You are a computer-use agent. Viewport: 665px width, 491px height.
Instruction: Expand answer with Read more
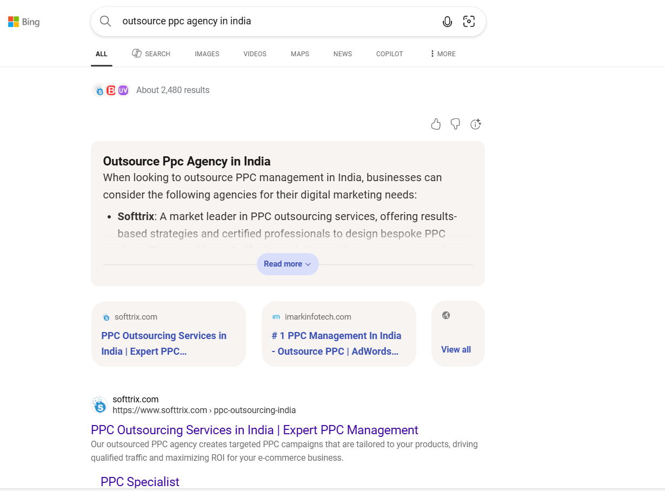287,264
